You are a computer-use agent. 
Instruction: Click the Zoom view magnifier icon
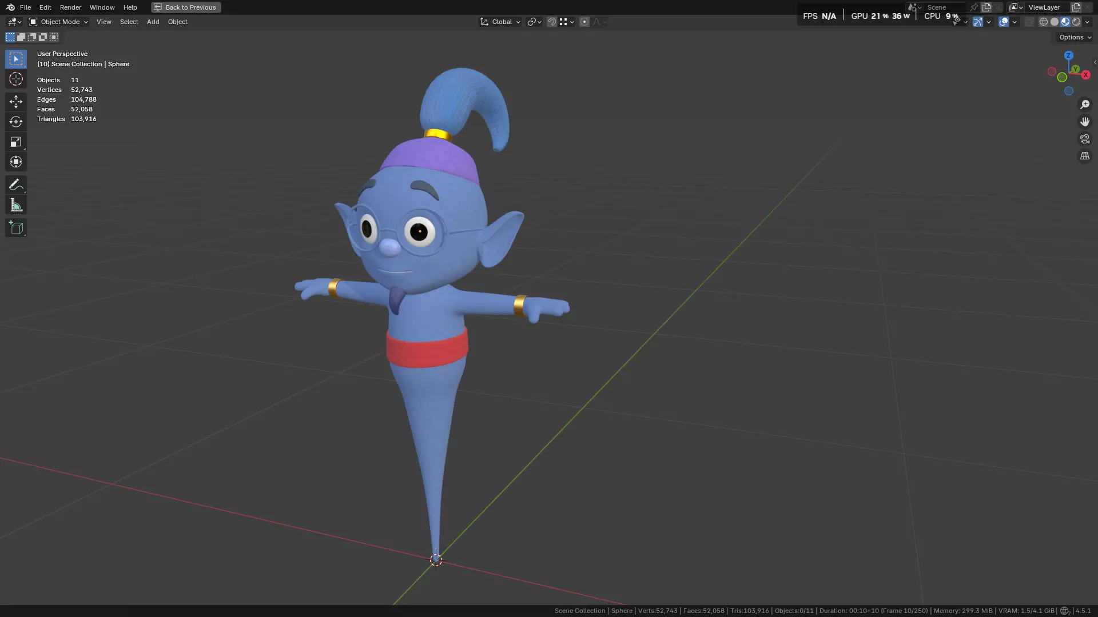(1084, 105)
